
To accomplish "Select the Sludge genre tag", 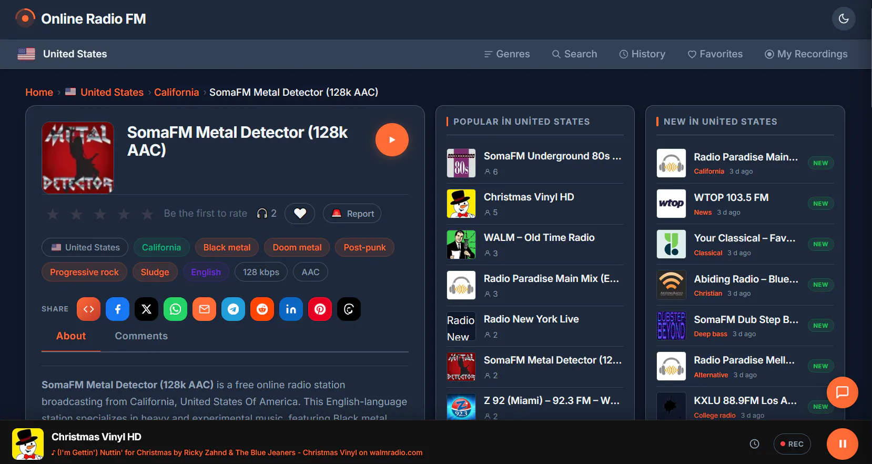I will (x=155, y=272).
